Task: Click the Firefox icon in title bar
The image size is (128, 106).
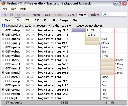Action: click(4, 3)
